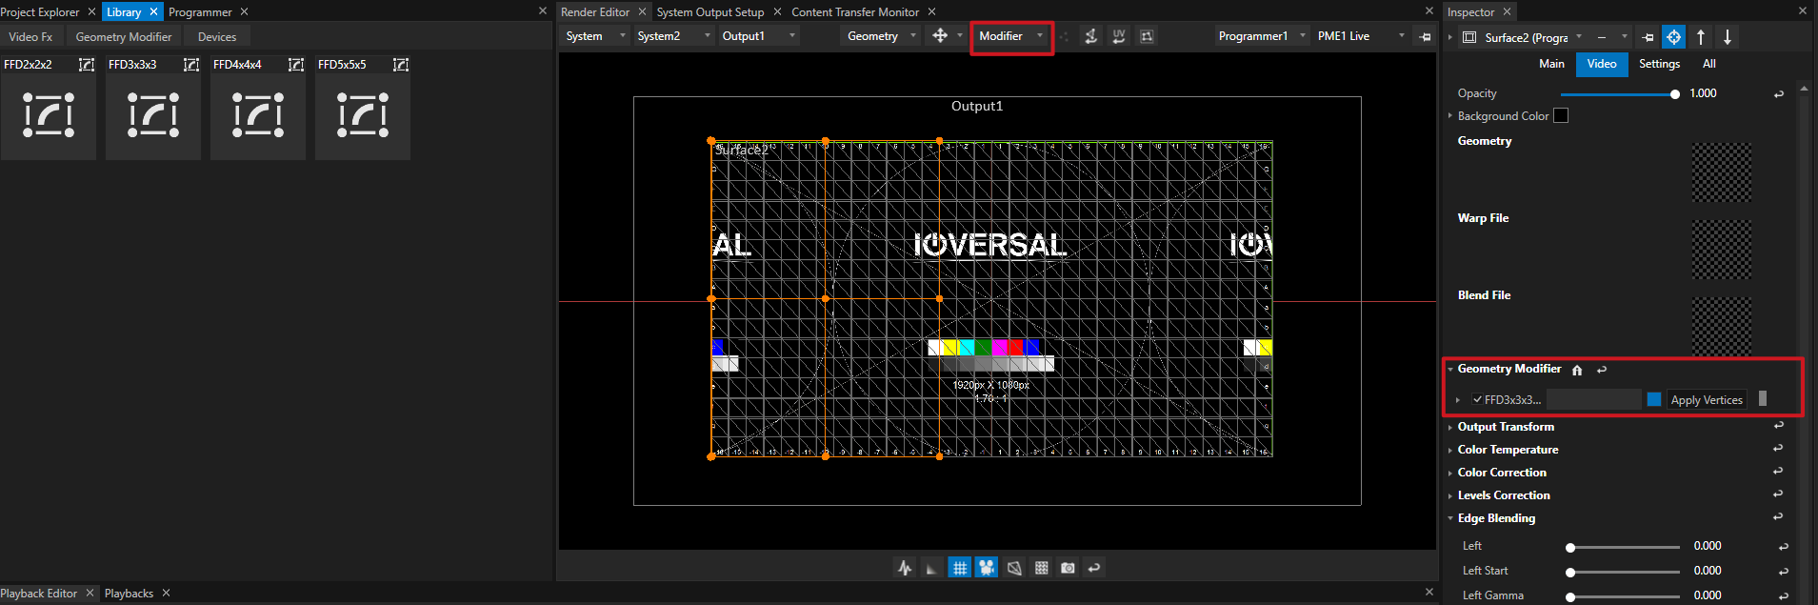Switch to the Project Explorer tab
The height and width of the screenshot is (605, 1818).
pyautogui.click(x=40, y=11)
